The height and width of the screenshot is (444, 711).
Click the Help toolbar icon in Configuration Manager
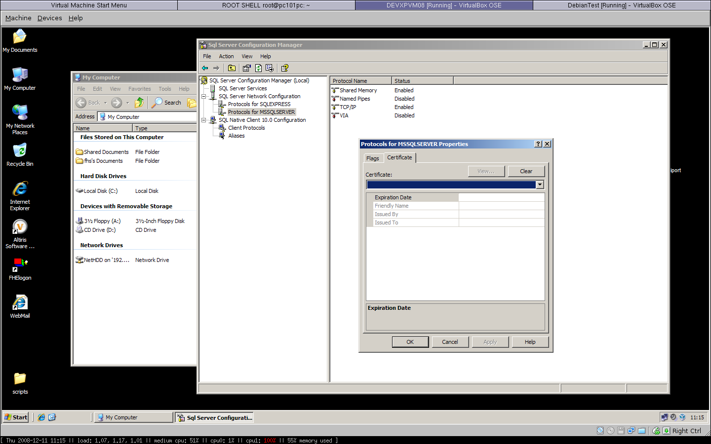point(285,68)
